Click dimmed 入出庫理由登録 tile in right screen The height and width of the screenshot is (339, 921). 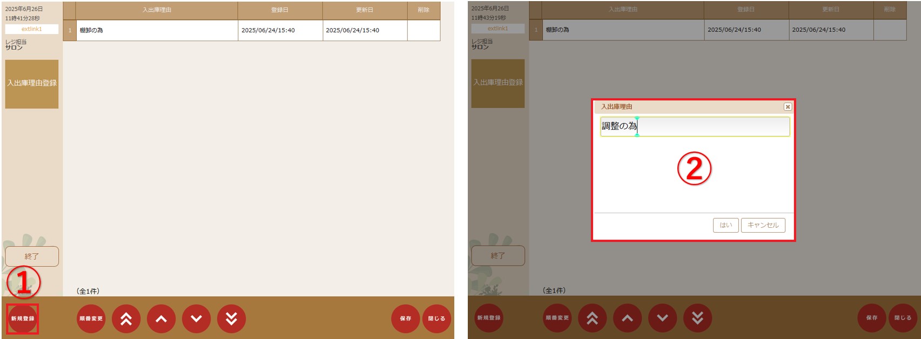point(498,83)
